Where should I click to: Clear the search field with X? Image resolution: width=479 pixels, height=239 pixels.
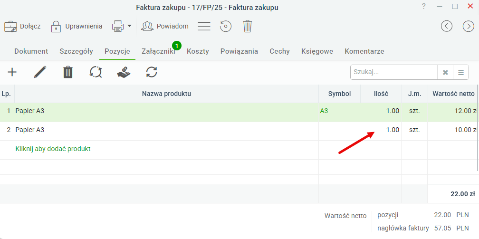click(445, 72)
